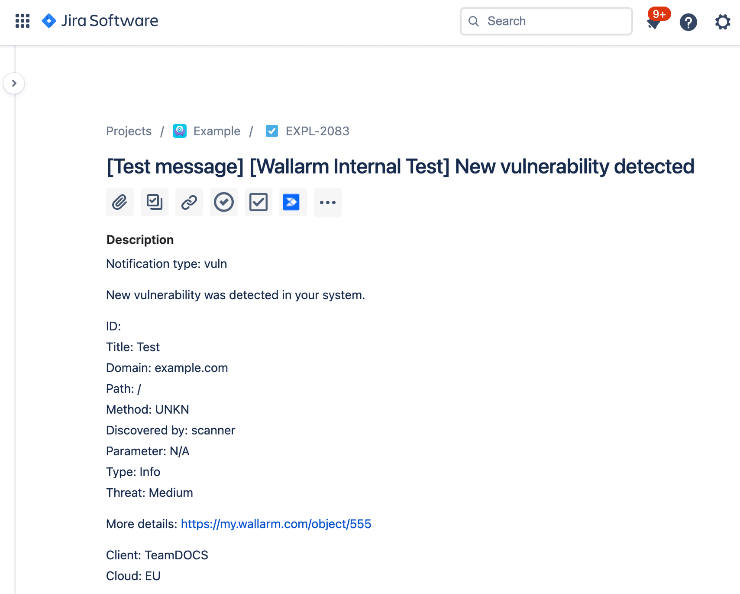Link this issue to another
This screenshot has height=594, width=740.
[x=189, y=202]
